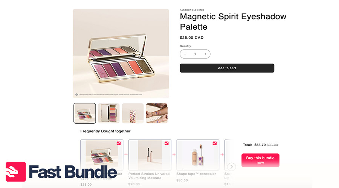Click Buy this bundle now button
The image size is (339, 188).
[x=260, y=160]
